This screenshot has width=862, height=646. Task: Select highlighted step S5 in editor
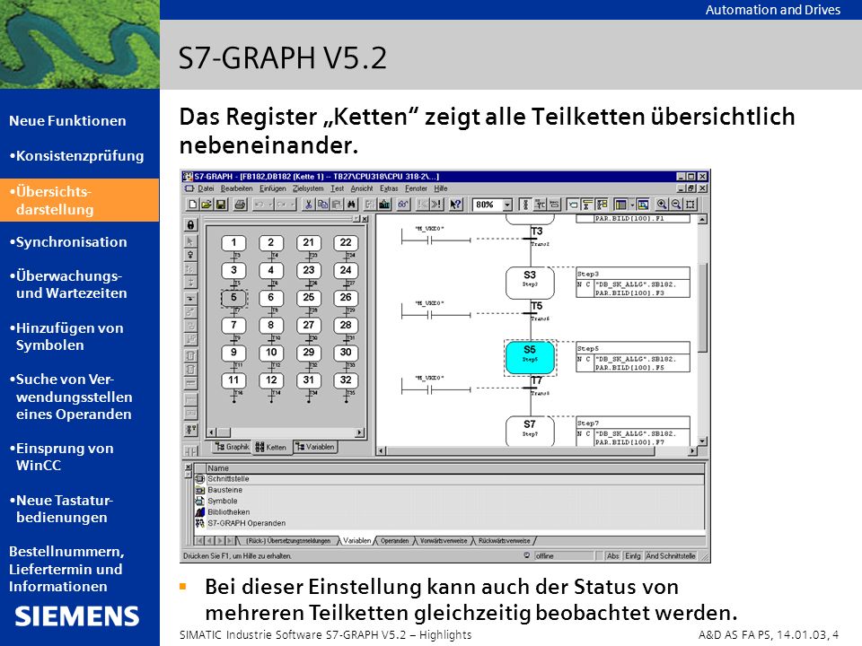click(530, 358)
